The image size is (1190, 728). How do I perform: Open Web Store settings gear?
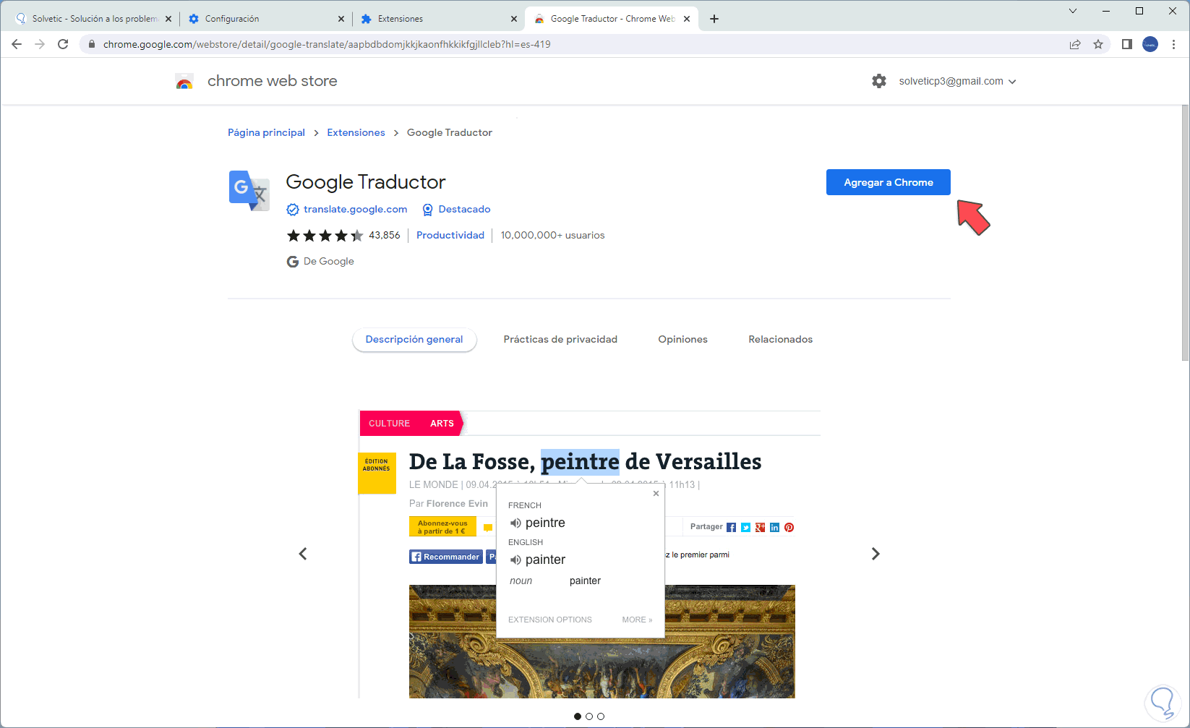879,81
